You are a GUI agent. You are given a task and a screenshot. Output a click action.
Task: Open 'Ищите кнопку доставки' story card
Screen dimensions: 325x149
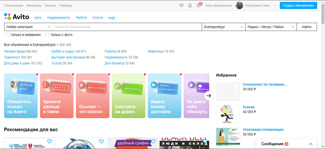164,96
